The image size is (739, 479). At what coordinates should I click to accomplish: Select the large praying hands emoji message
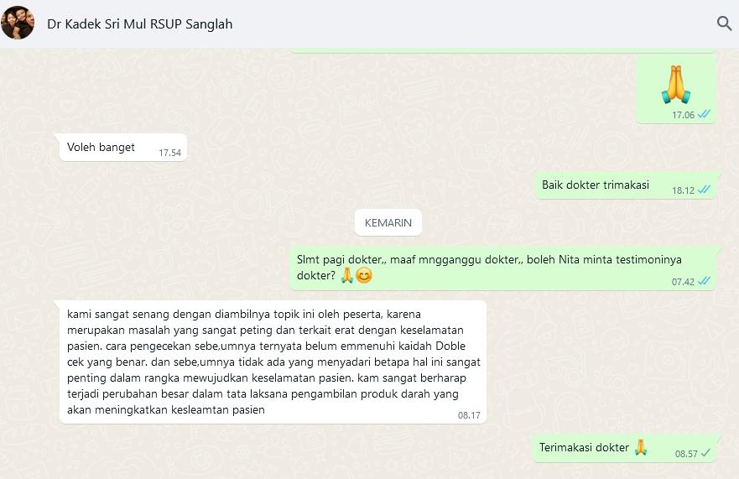pyautogui.click(x=675, y=90)
